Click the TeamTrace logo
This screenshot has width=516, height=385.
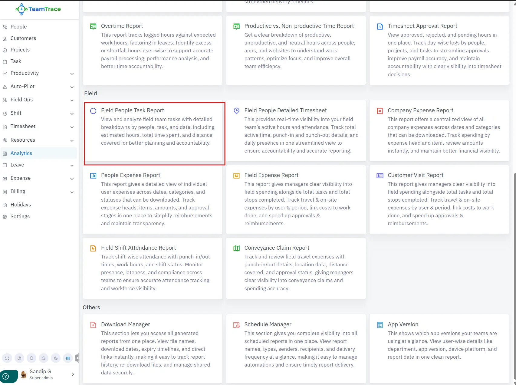[38, 9]
